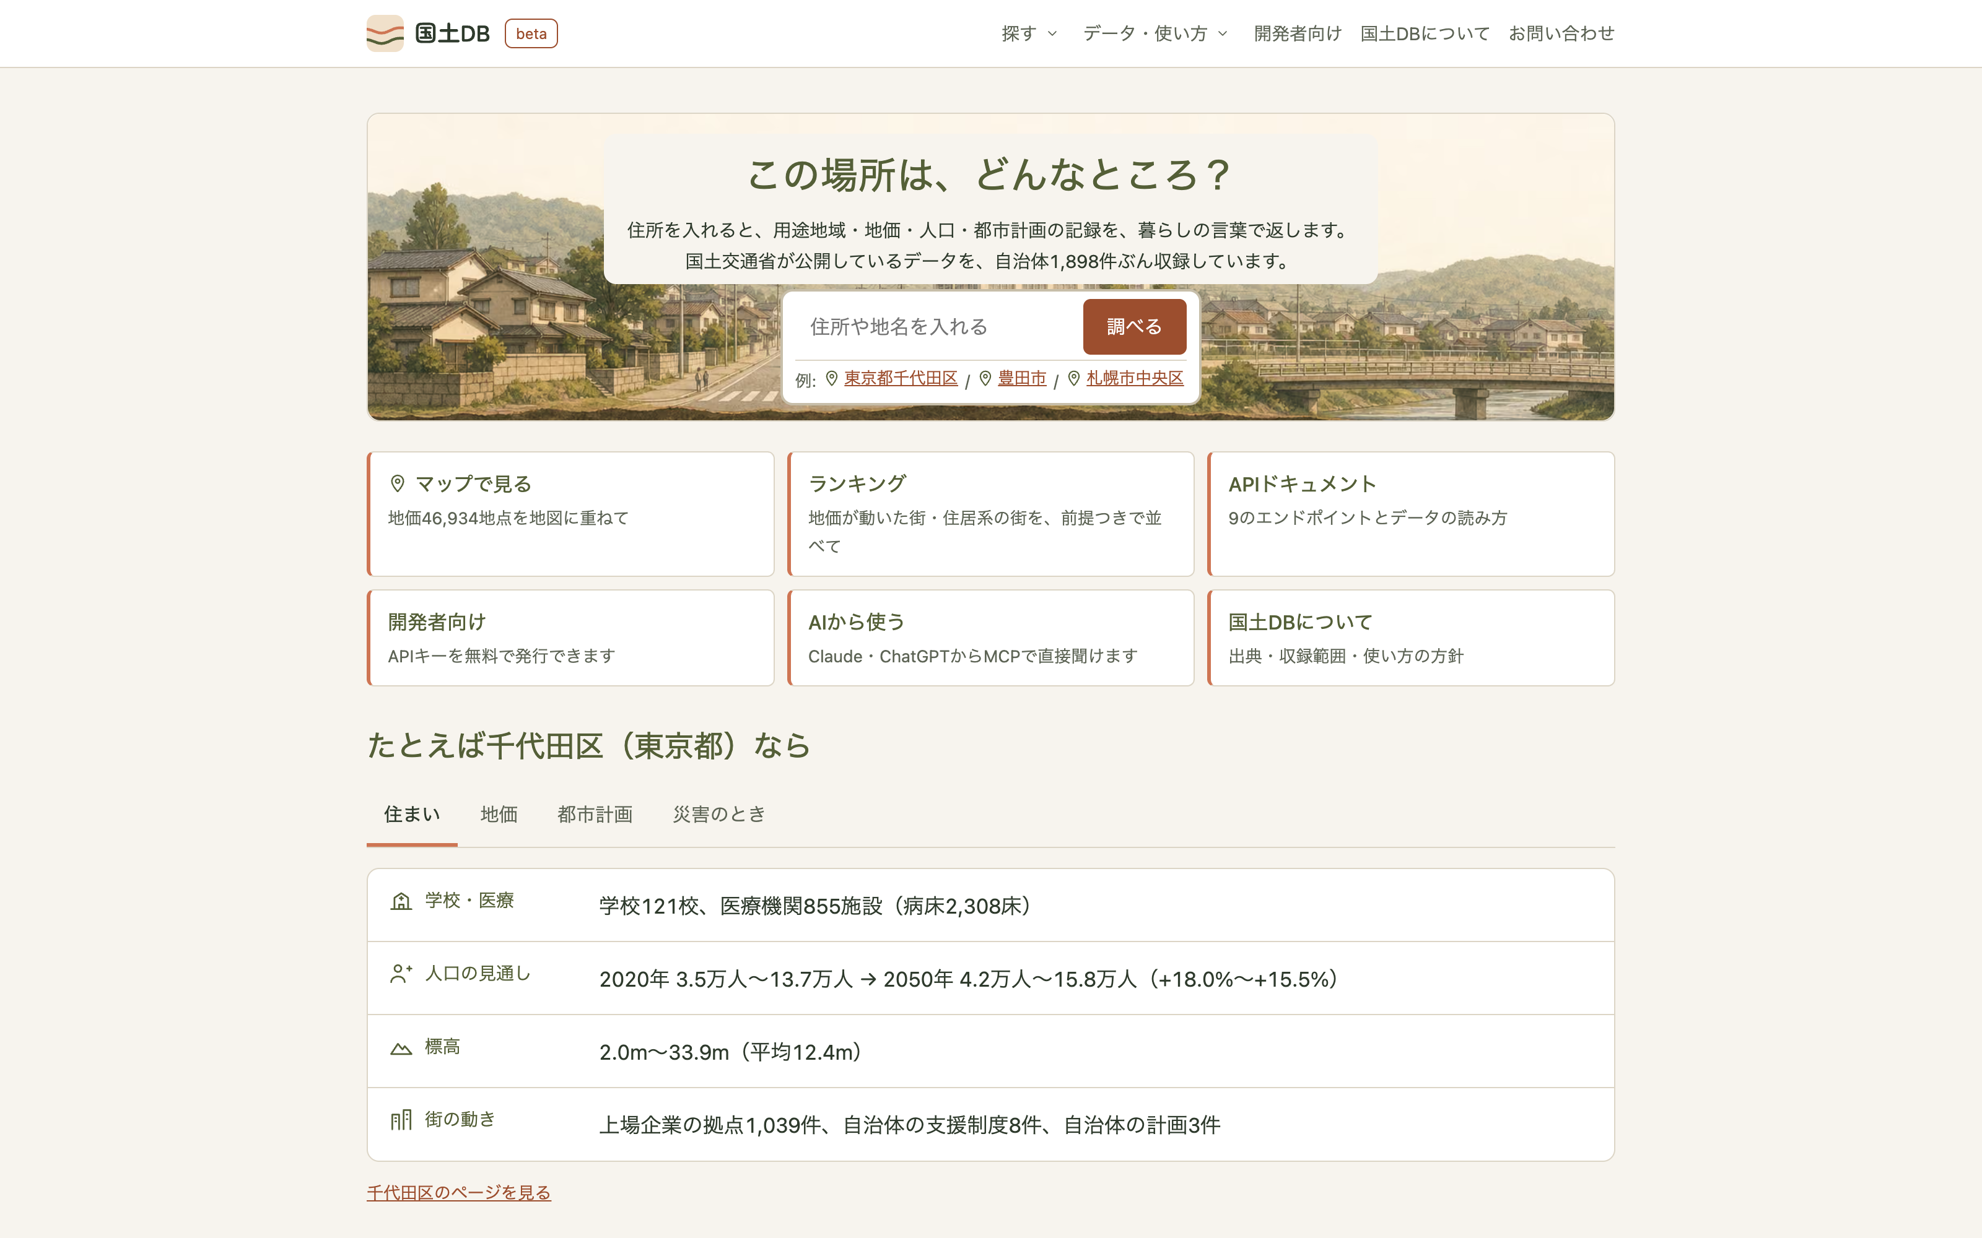Image resolution: width=1982 pixels, height=1238 pixels.
Task: Click the buildings icon beside 街の動き
Action: point(401,1119)
